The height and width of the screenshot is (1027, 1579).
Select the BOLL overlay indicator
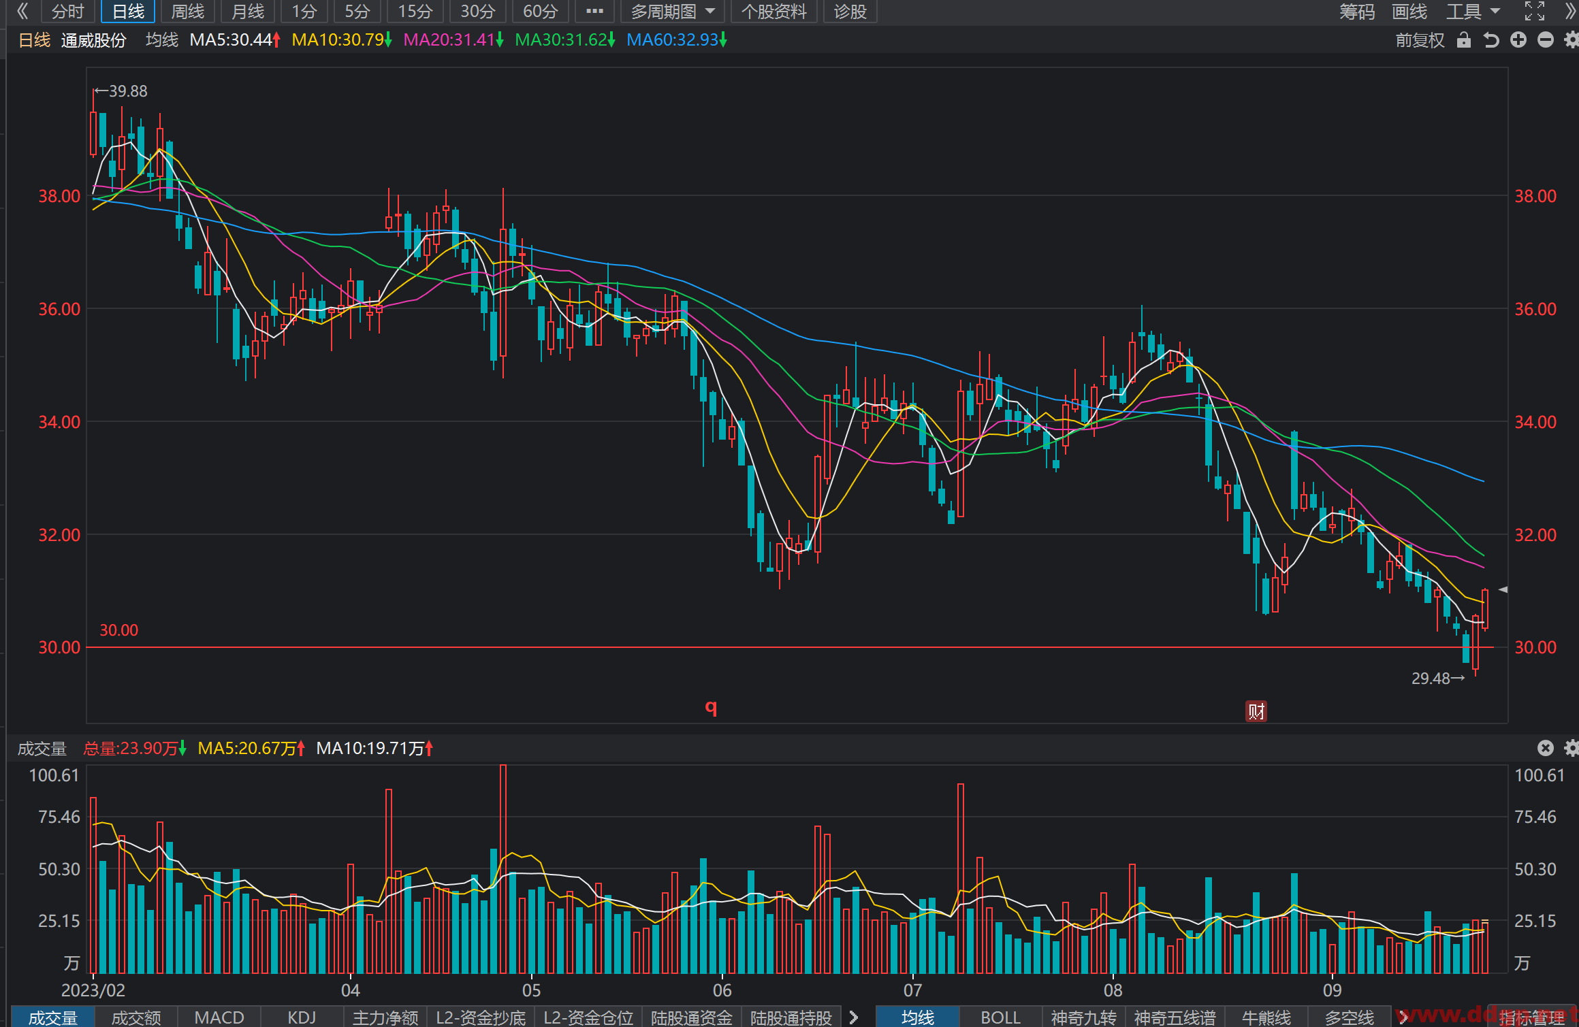point(1000,1017)
